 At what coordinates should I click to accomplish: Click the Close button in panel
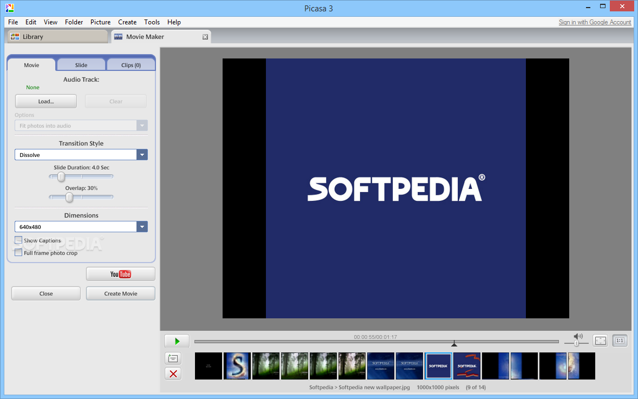[x=46, y=293]
